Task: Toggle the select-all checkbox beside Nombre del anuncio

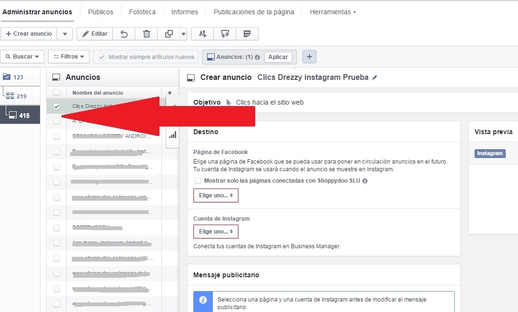Action: 57,92
